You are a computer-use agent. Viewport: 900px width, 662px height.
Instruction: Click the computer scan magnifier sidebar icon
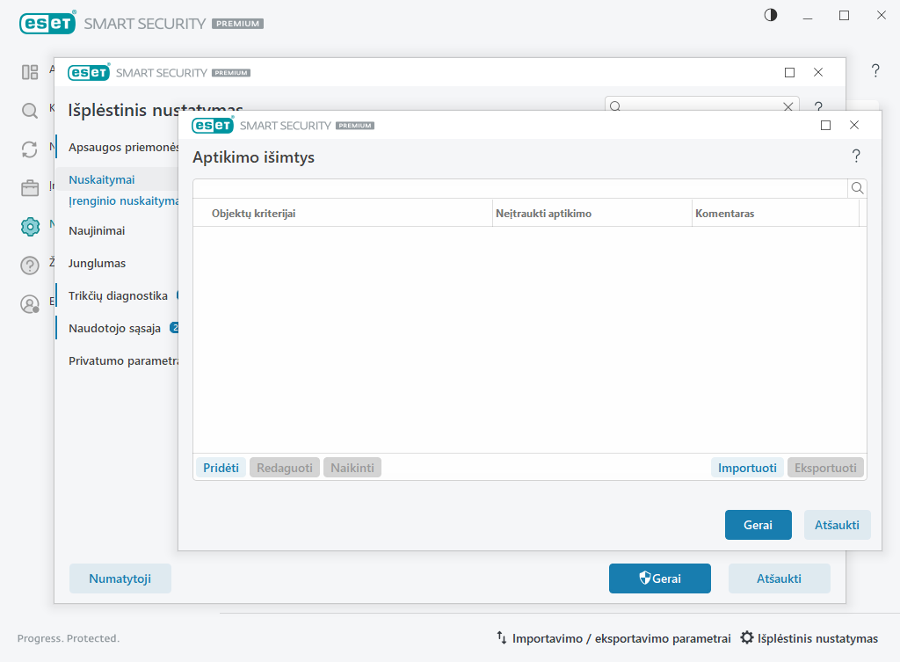coord(30,111)
